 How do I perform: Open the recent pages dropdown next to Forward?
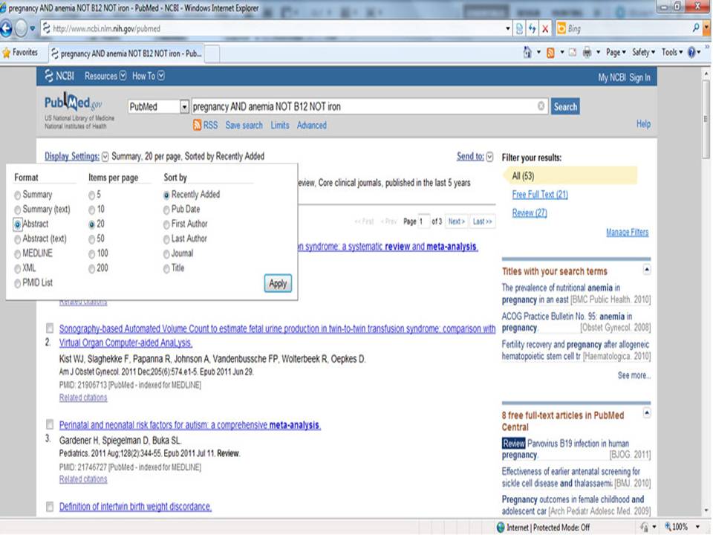click(x=32, y=29)
